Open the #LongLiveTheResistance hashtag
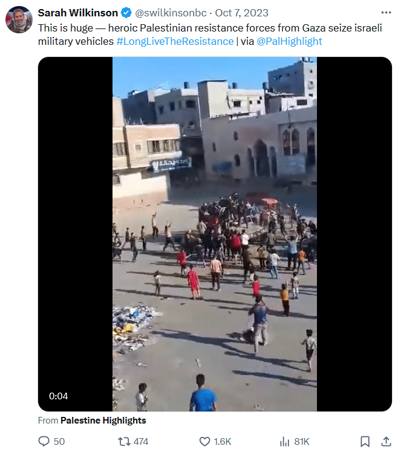398x449 pixels. [175, 41]
